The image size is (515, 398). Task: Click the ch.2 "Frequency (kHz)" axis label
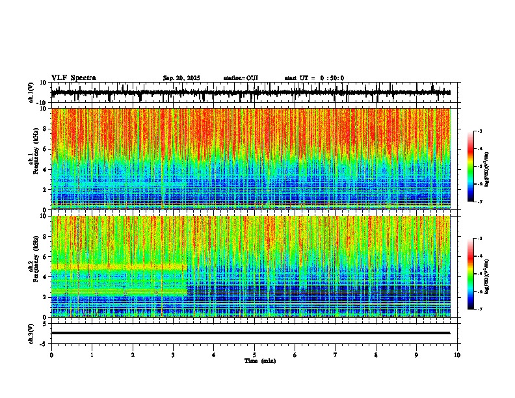(x=35, y=259)
